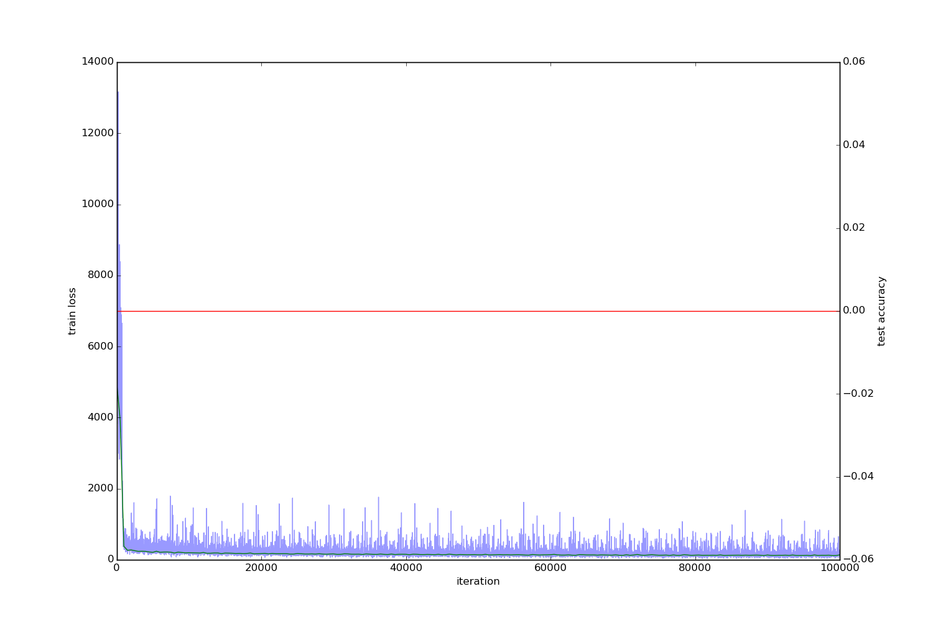Click the 2000 tick on train loss axis
This screenshot has height=622, width=933.
[x=101, y=488]
